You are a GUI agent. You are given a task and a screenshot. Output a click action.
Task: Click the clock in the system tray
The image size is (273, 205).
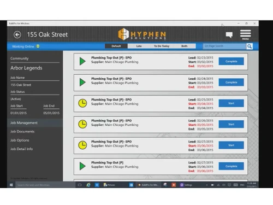pyautogui.click(x=252, y=185)
